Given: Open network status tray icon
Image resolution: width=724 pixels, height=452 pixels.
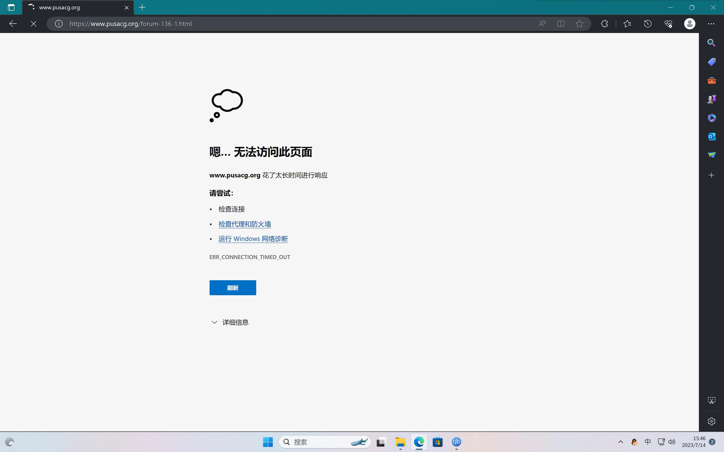Looking at the screenshot, I should tap(661, 442).
